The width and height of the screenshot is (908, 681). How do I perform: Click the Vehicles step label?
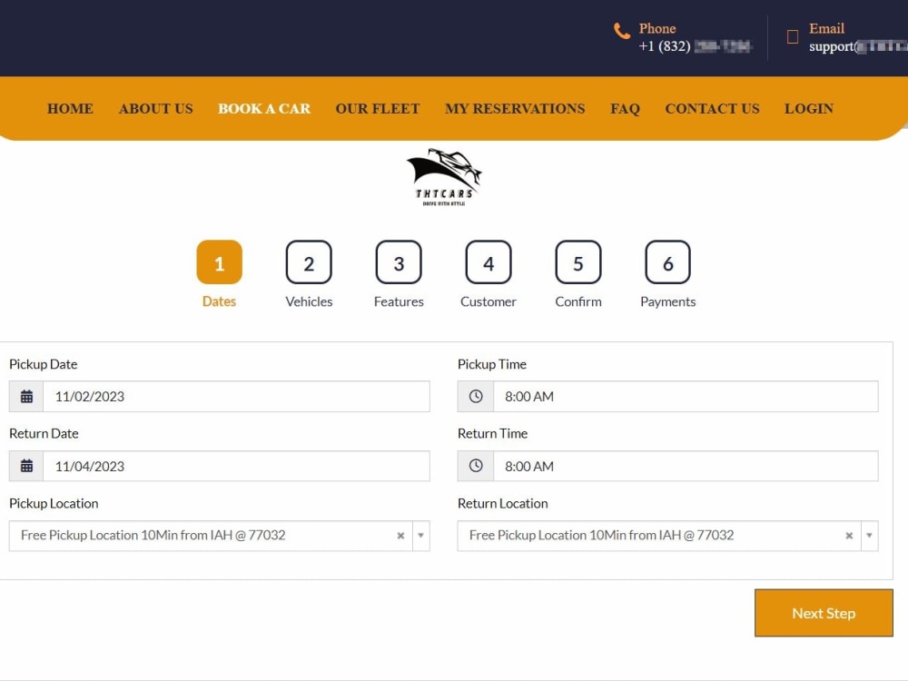tap(309, 301)
